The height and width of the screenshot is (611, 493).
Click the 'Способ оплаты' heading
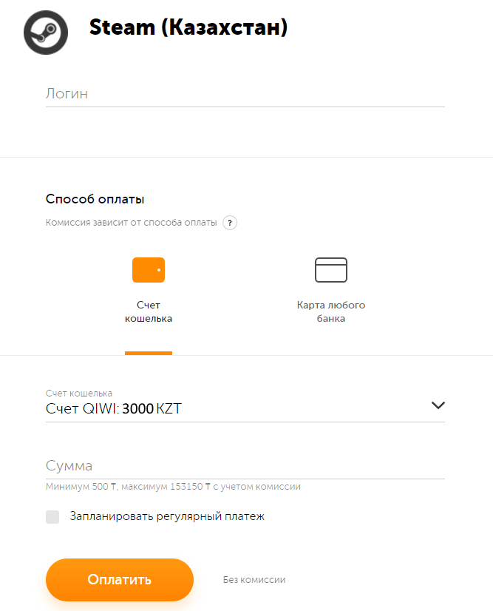point(95,199)
